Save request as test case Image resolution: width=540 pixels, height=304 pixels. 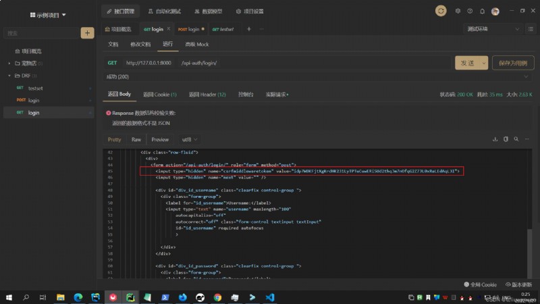(x=513, y=63)
